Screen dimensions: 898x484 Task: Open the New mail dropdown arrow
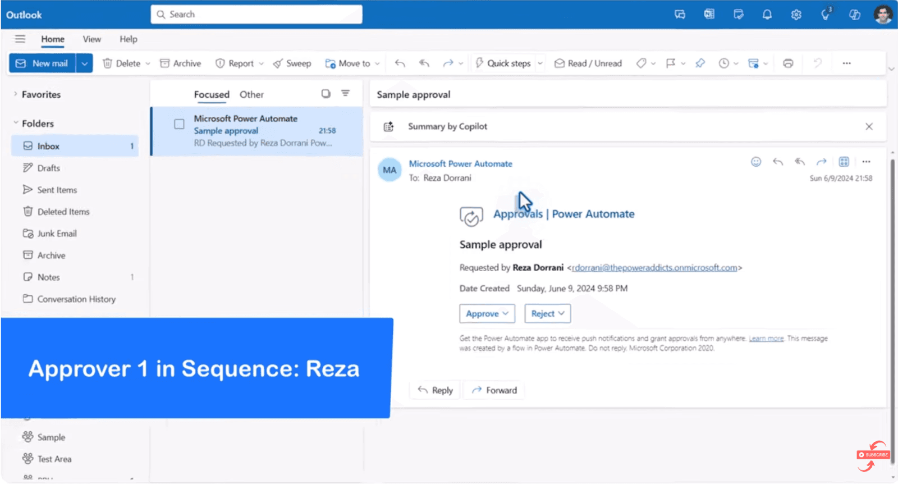pos(84,63)
